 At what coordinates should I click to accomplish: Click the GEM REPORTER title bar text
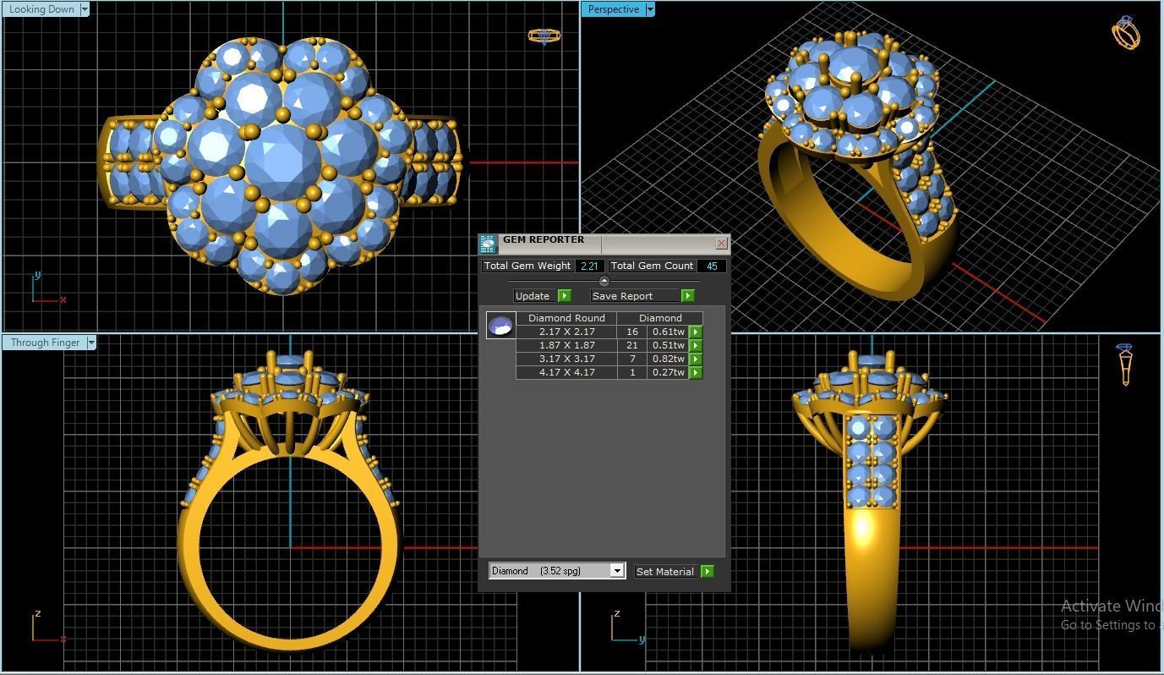[544, 239]
